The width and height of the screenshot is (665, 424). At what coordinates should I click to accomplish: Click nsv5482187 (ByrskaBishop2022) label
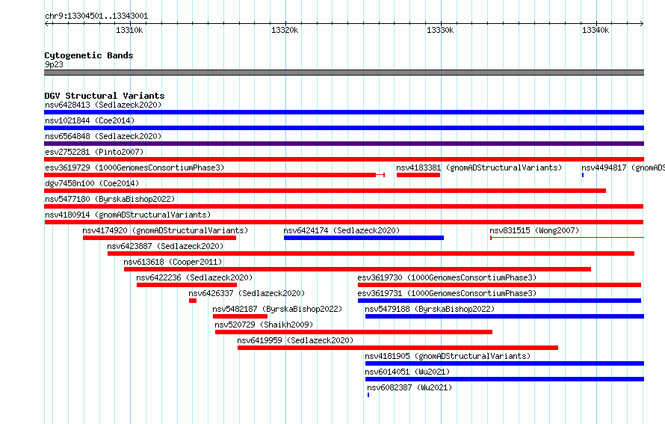pos(277,309)
